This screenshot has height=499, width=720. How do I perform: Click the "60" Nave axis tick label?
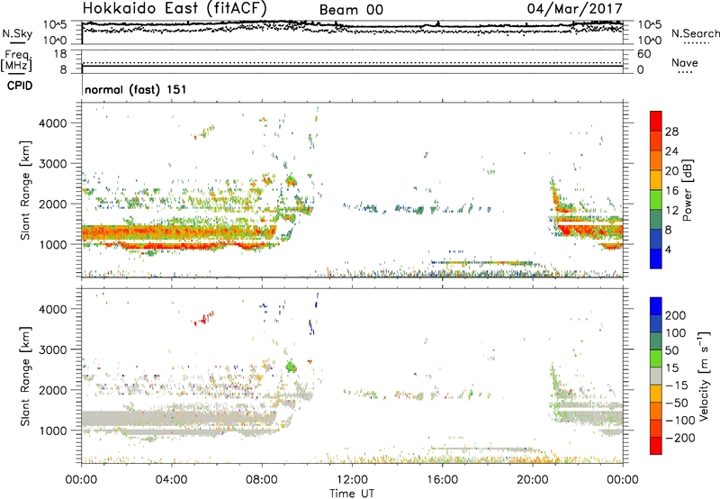pyautogui.click(x=643, y=54)
